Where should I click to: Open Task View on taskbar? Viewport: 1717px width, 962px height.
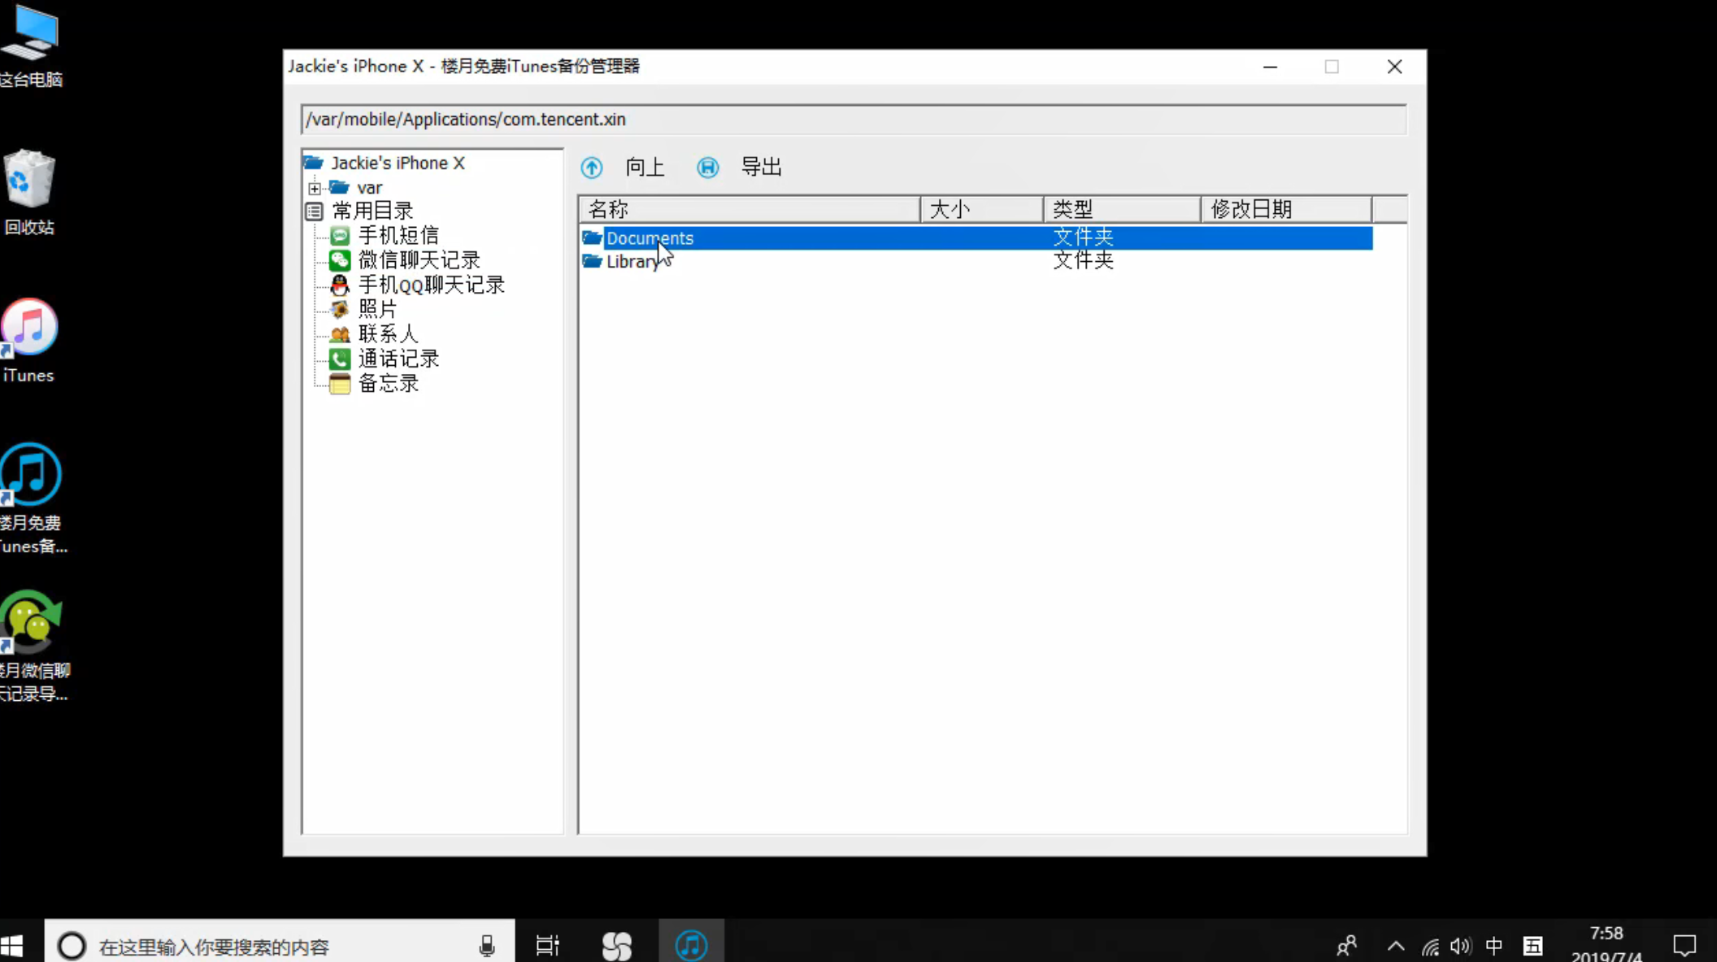point(548,946)
